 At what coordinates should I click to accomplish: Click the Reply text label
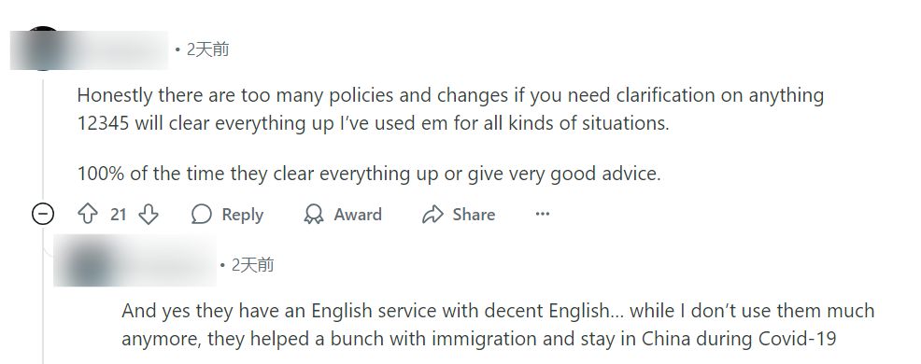[x=243, y=215]
